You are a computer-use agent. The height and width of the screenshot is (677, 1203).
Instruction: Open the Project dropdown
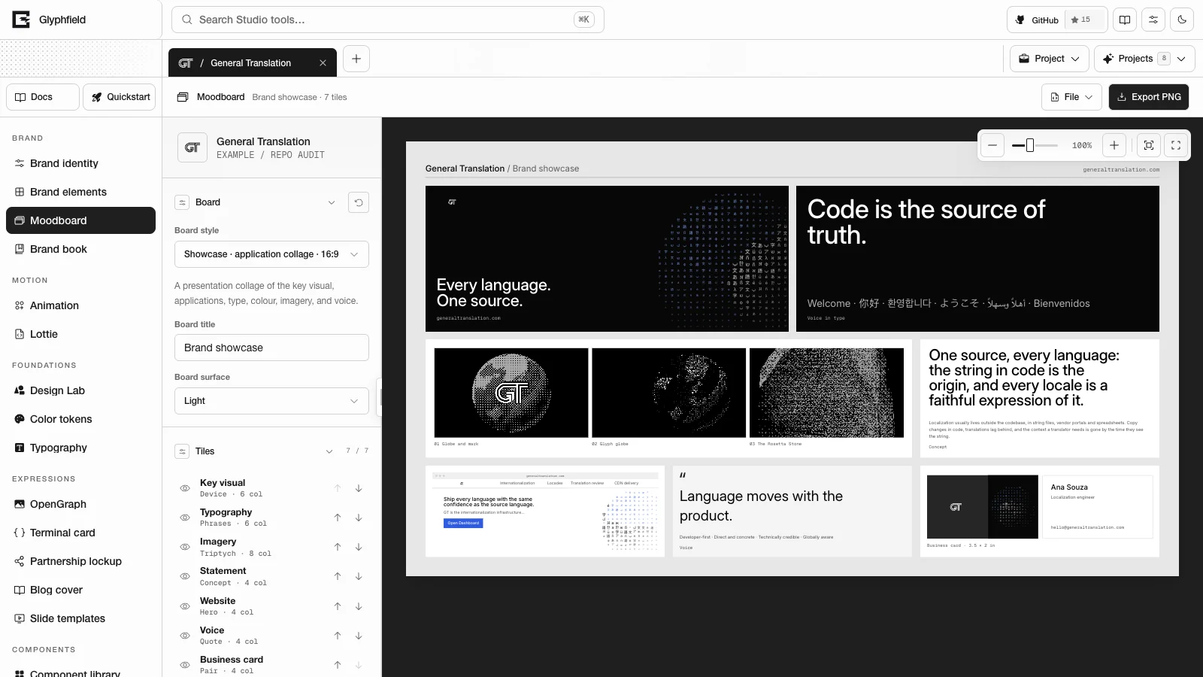click(1050, 59)
